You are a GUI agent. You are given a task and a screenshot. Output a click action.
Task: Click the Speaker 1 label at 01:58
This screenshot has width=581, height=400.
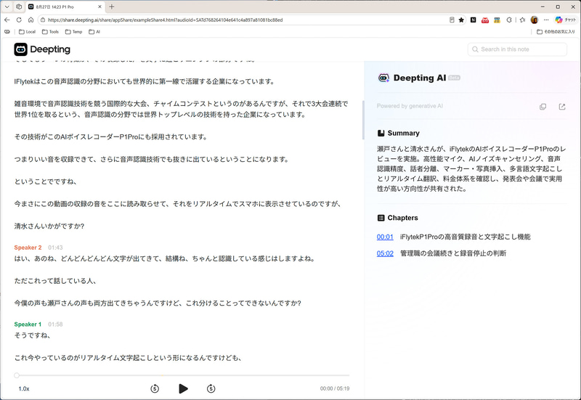coord(28,324)
